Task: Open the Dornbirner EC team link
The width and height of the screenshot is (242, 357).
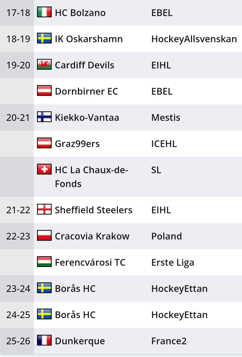Action: pos(86,91)
